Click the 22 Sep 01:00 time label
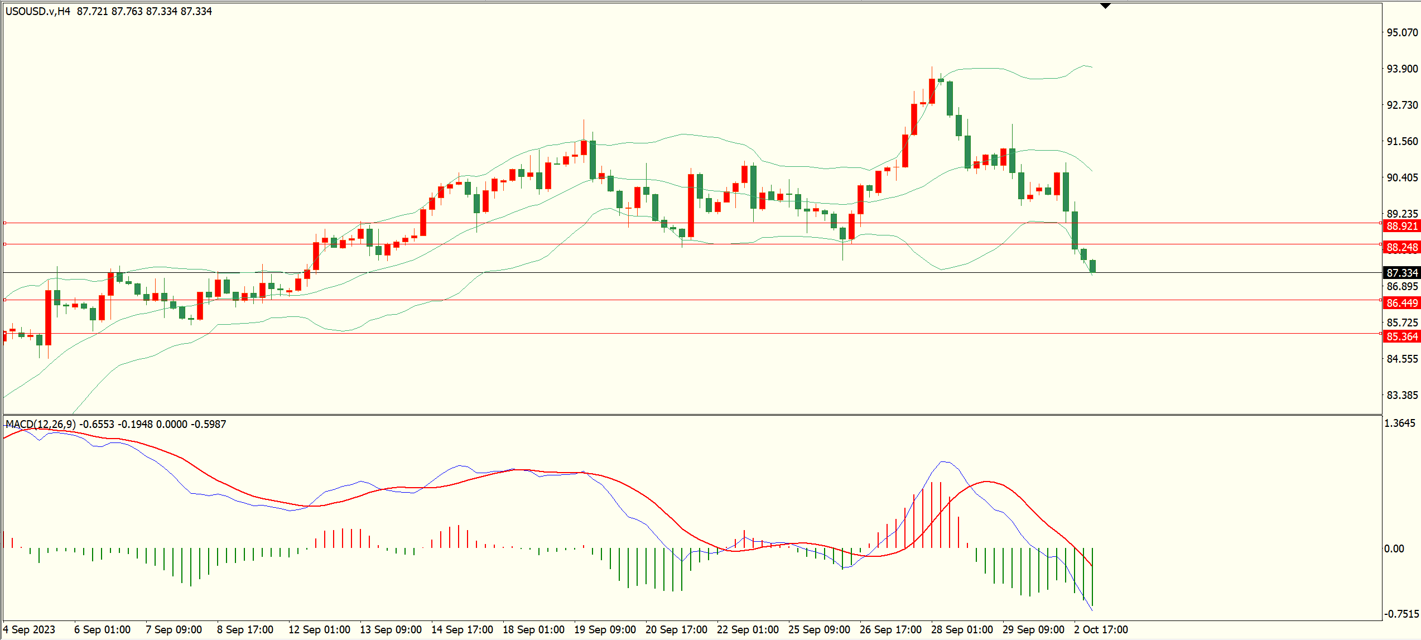 [748, 629]
